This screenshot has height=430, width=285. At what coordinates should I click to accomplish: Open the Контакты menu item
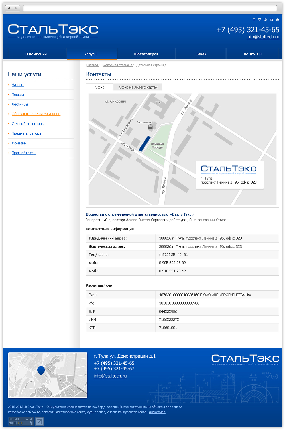(253, 54)
